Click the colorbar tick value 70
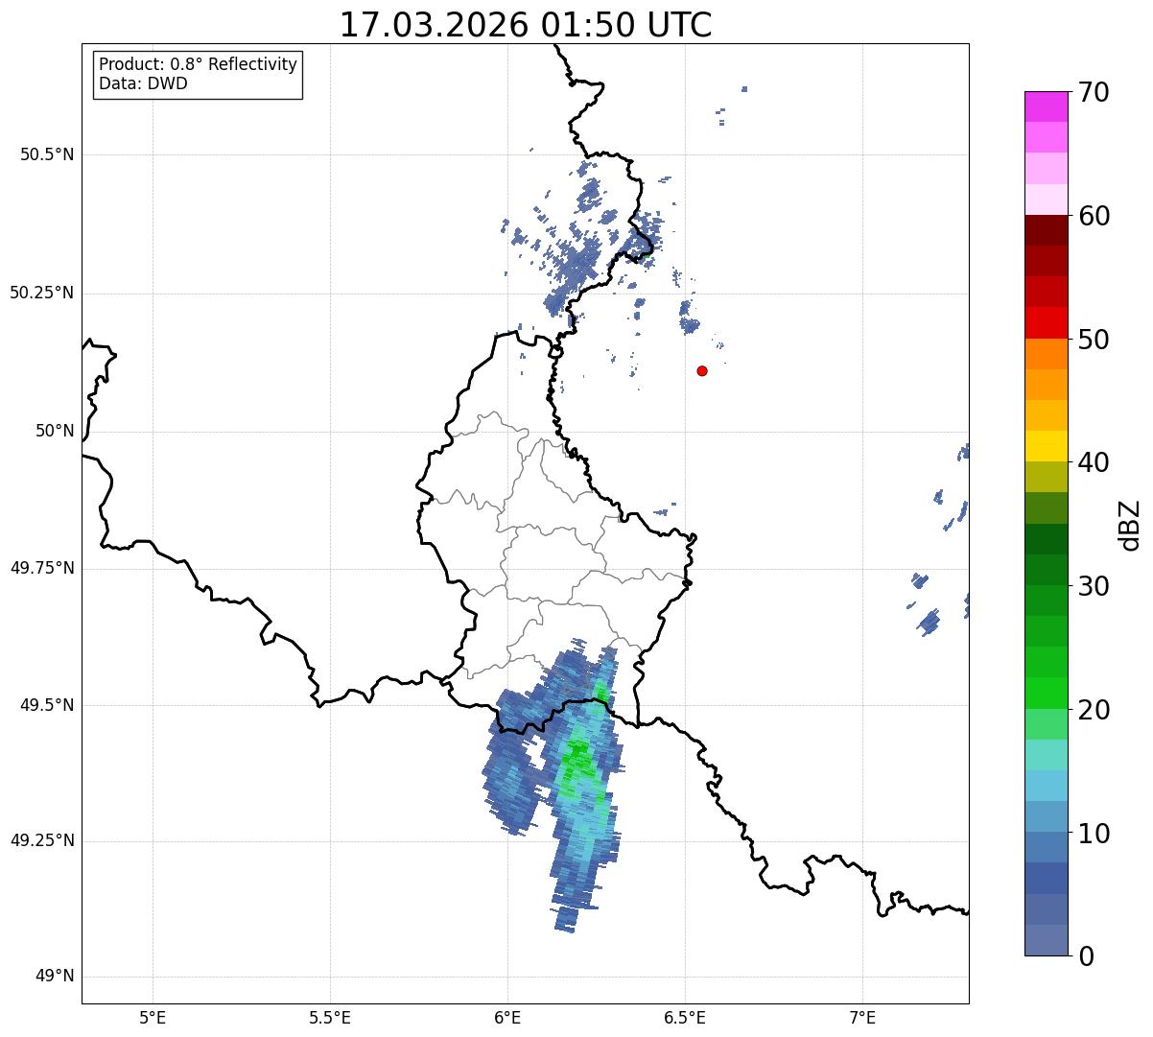 tap(1094, 92)
